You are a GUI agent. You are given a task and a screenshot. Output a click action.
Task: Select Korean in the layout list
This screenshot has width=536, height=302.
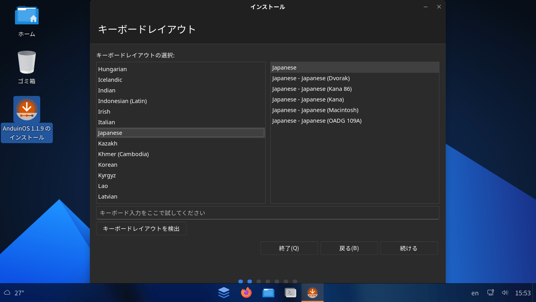tap(108, 165)
